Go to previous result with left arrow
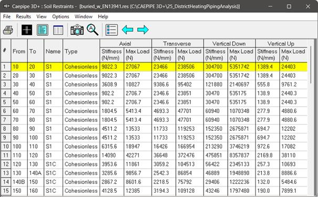Image resolution: width=318 pixels, height=197 pixels. (128, 30)
